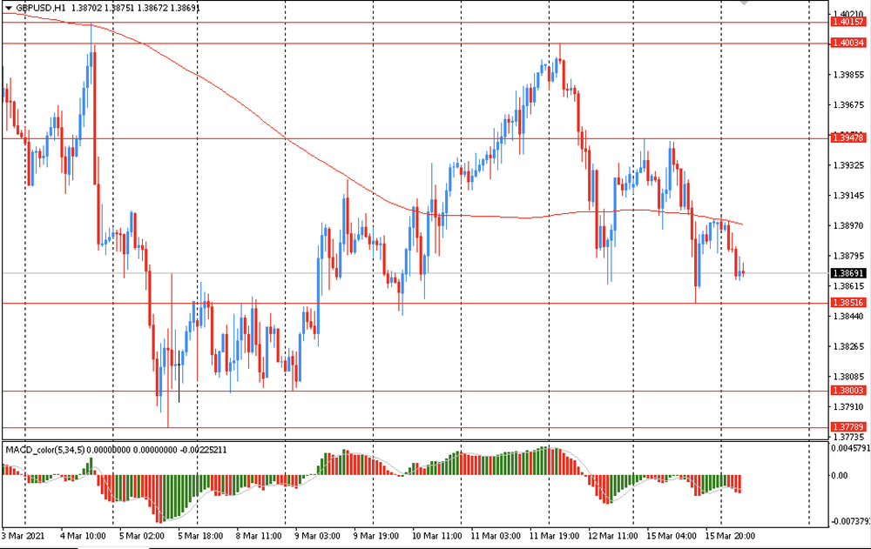Click the 3 Mar 2021 date label
This screenshot has width=871, height=549.
pyautogui.click(x=23, y=536)
